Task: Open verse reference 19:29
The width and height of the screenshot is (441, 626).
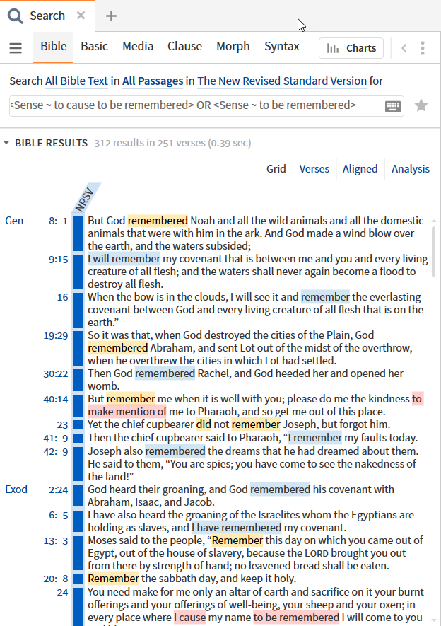Action: pos(55,336)
